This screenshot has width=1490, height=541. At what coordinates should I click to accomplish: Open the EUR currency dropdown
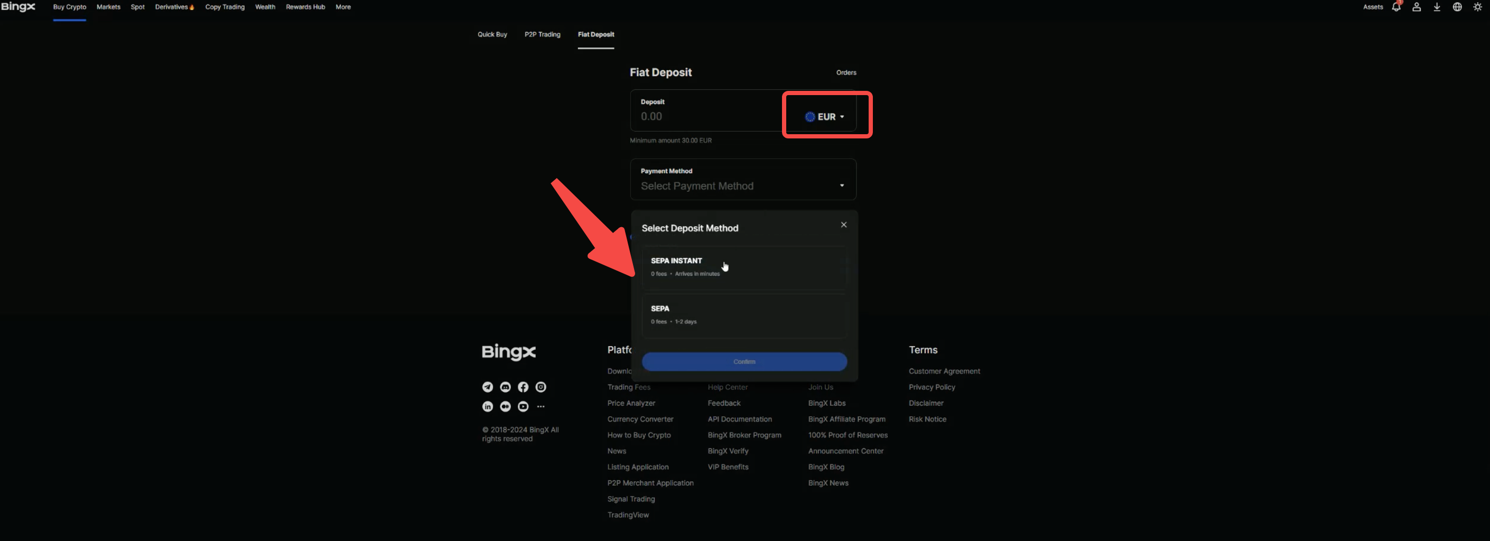(x=825, y=117)
